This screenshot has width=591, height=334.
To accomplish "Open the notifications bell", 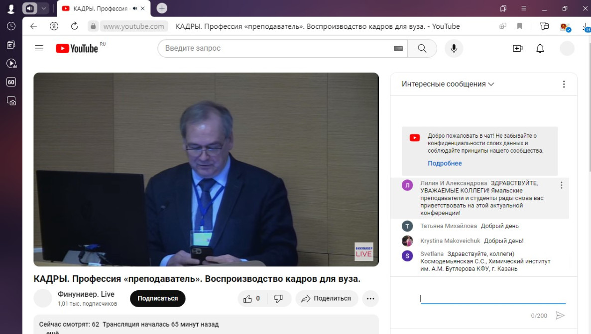I will click(x=540, y=48).
